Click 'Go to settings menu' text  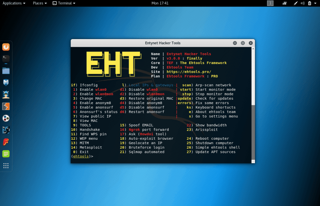217,116
